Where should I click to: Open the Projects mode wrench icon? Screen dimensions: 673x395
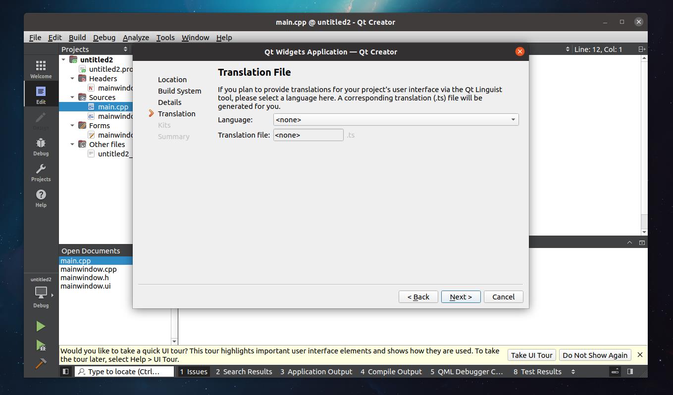click(x=41, y=172)
